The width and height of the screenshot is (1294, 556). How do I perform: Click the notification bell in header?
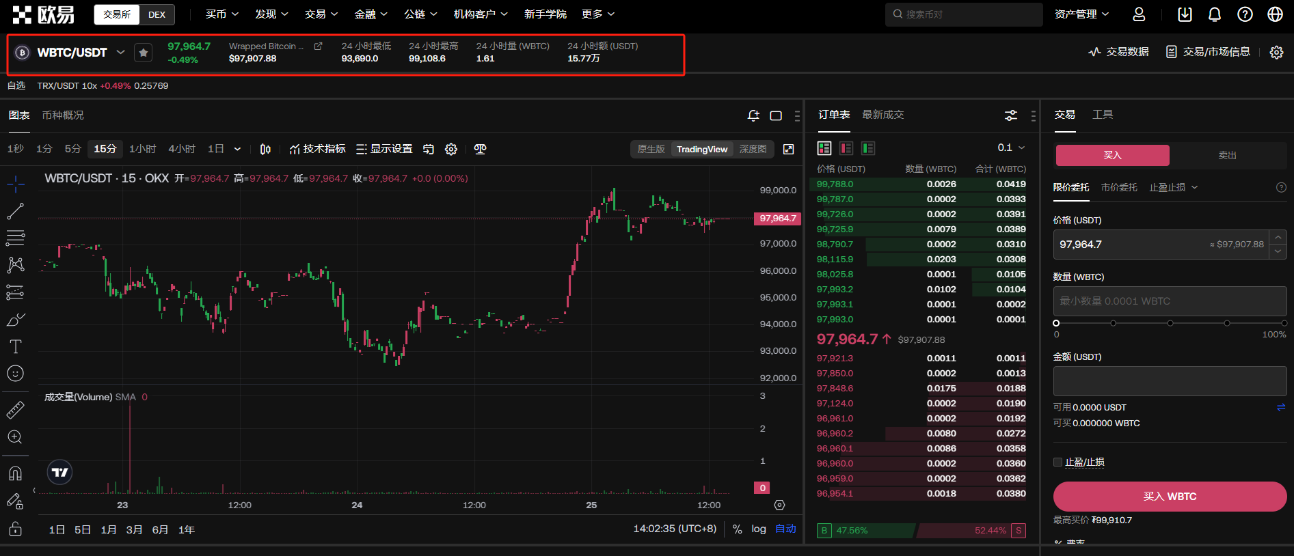pos(1215,14)
